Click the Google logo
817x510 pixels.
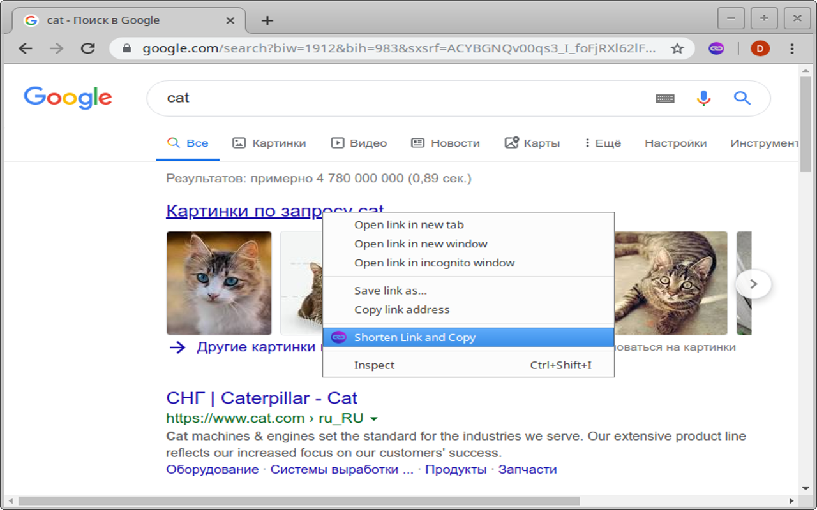pyautogui.click(x=68, y=98)
